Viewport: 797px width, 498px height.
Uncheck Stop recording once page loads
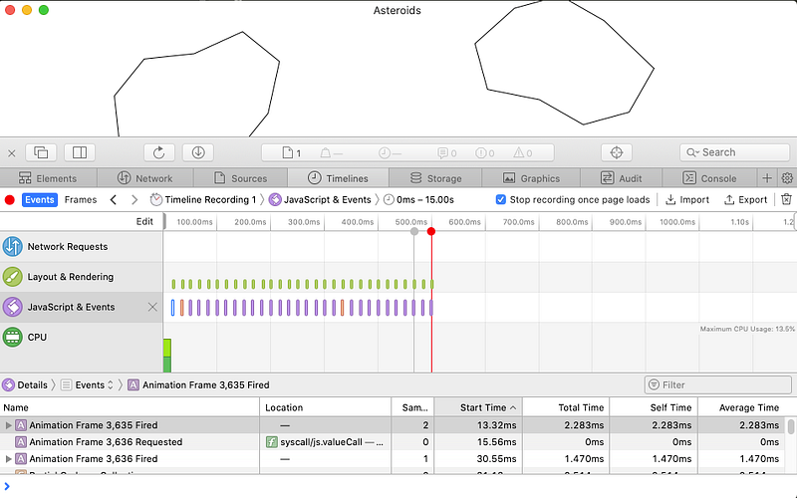pos(501,200)
